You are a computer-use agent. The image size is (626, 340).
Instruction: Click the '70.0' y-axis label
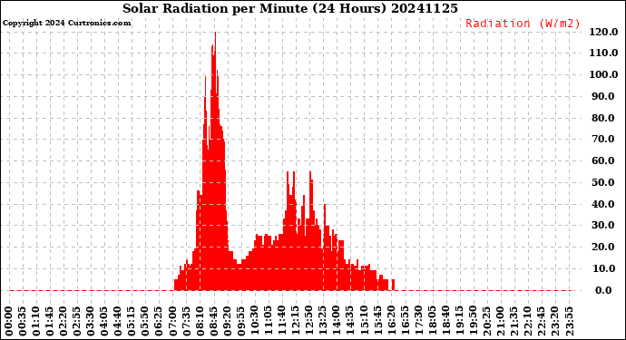[x=603, y=140]
